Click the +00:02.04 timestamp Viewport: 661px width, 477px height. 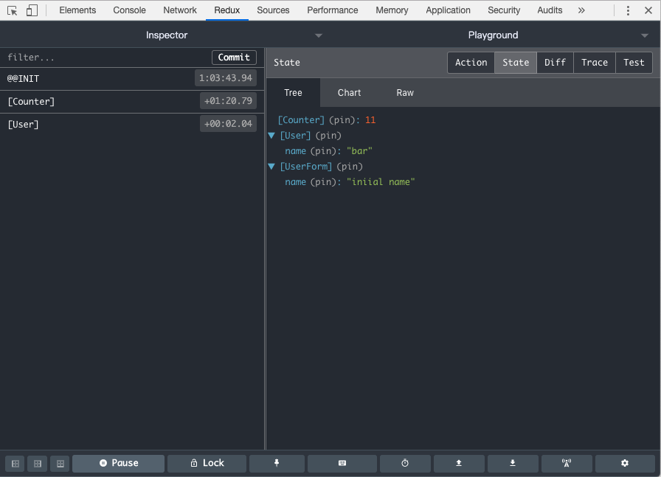point(228,124)
